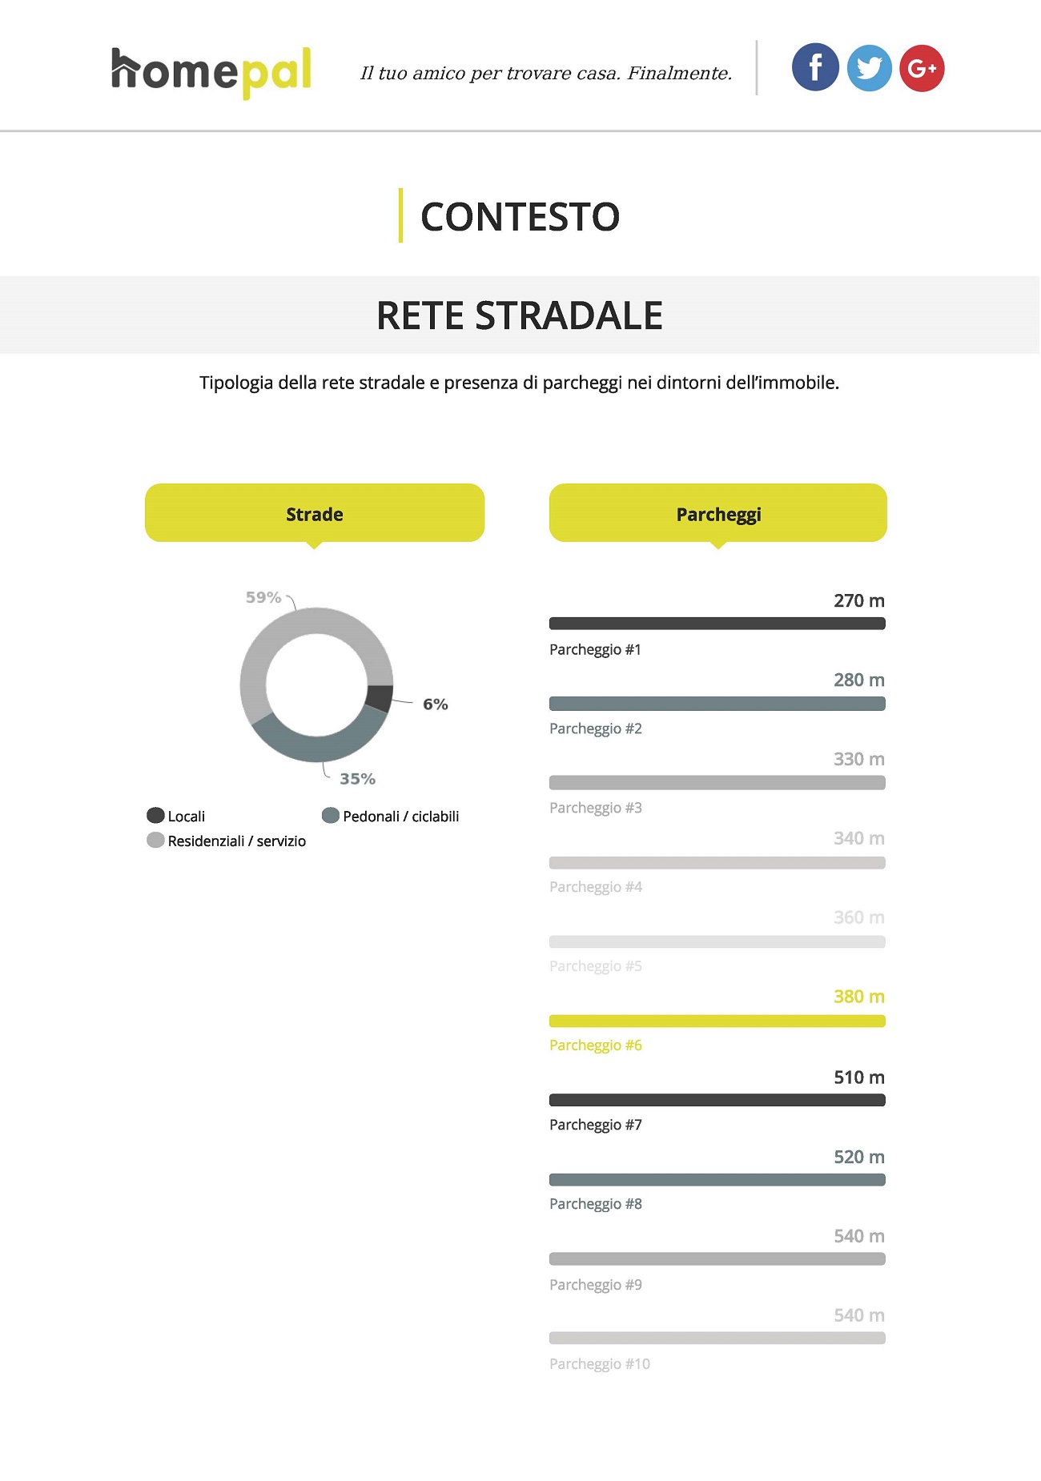Click the Parcheggio #3 gray bar

717,783
